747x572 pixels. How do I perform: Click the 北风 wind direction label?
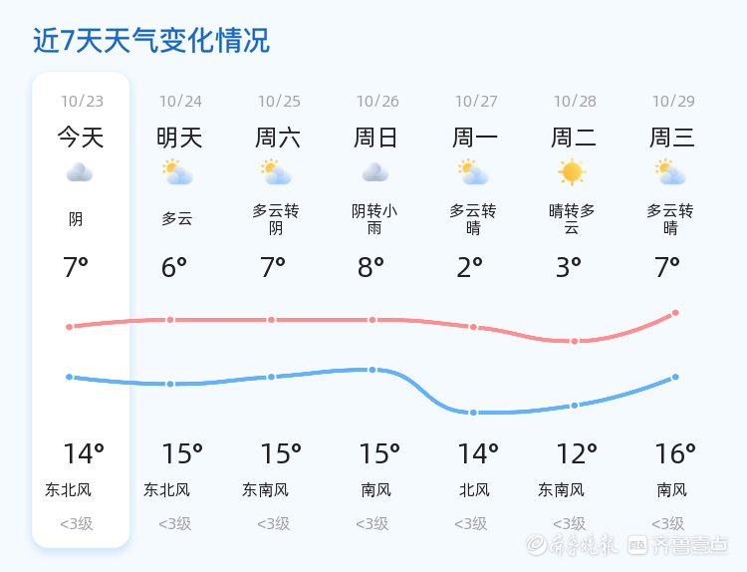click(x=474, y=490)
